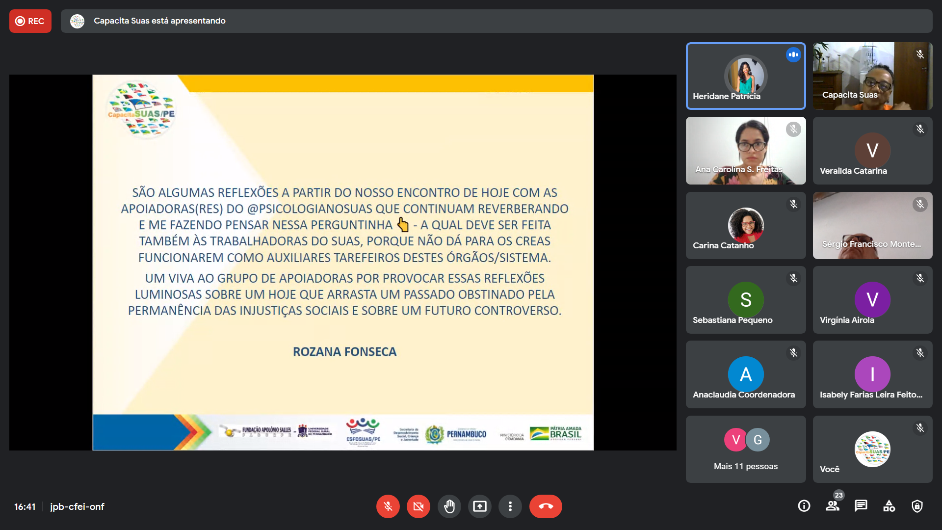This screenshot has height=530, width=942.
Task: Show participants list people icon
Action: 832,506
